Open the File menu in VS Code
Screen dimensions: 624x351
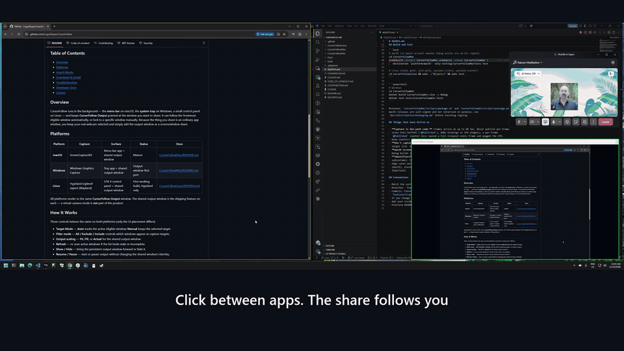pos(323,26)
